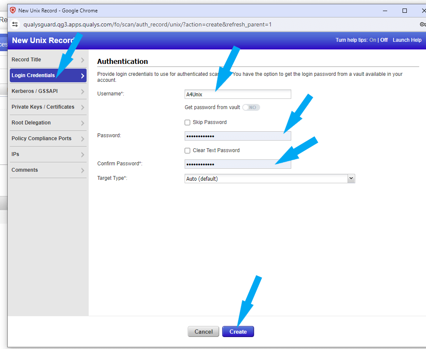
Task: Expand the Record Title section arrow
Action: click(x=83, y=60)
